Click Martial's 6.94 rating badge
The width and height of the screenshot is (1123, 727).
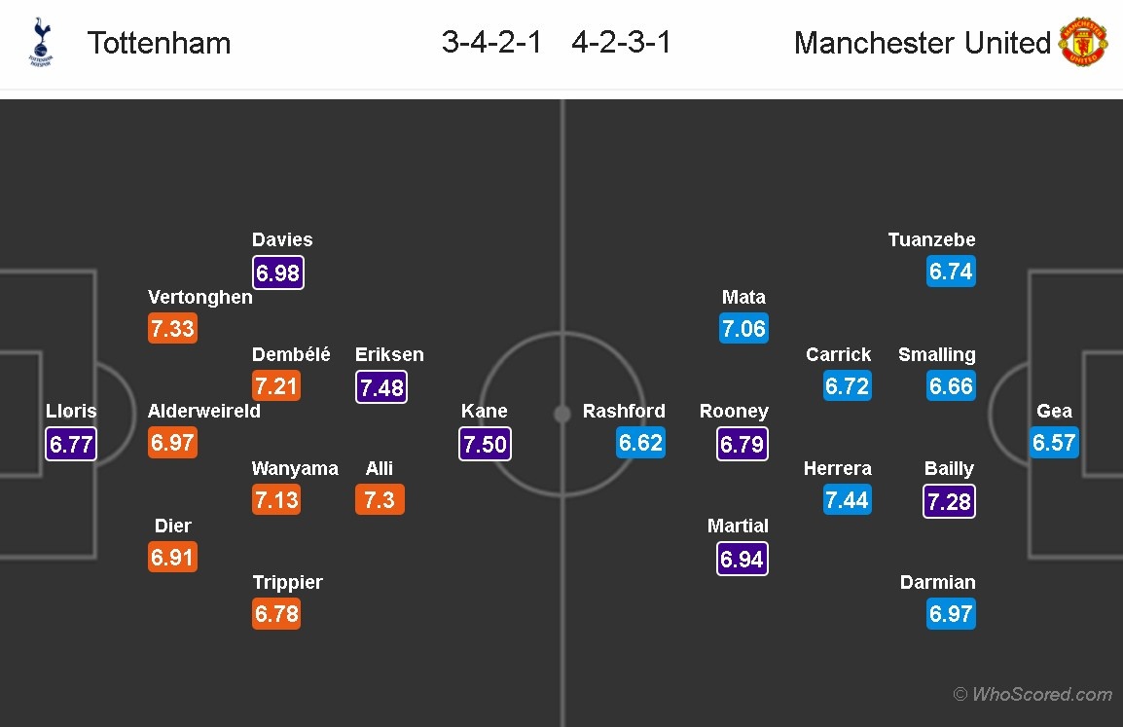[743, 559]
